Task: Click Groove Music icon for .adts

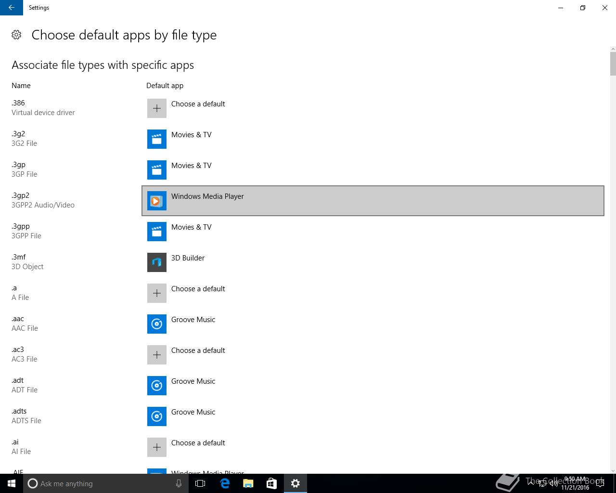Action: (x=157, y=416)
